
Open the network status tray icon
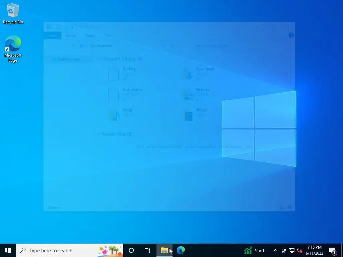click(x=292, y=250)
